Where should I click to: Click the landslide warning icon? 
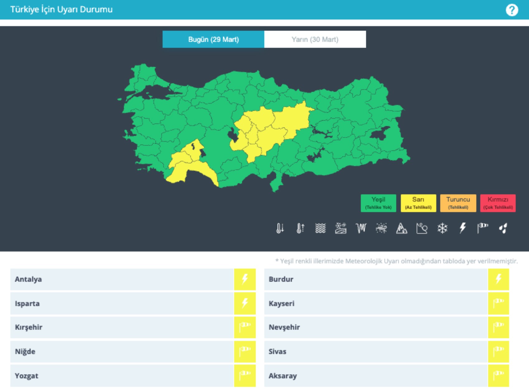pyautogui.click(x=422, y=228)
